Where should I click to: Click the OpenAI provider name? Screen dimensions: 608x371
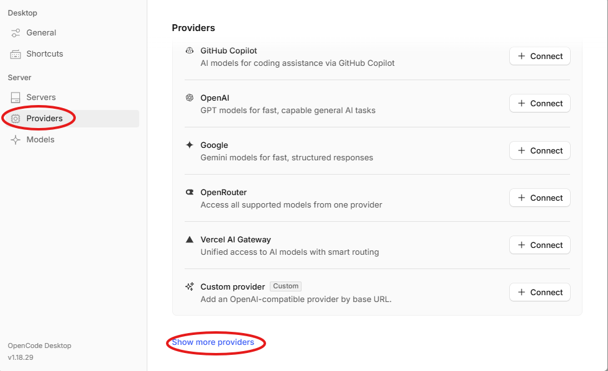[x=214, y=98]
